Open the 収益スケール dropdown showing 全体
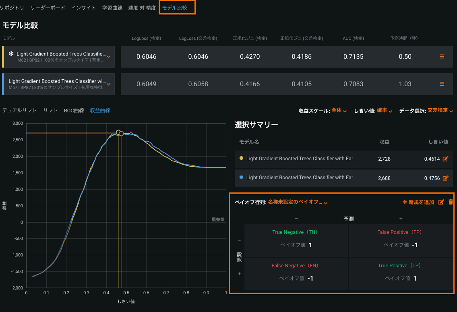457x312 pixels. 339,110
